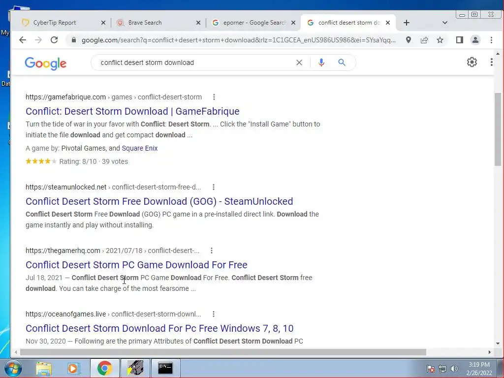Click the location pin icon in address bar

point(408,40)
